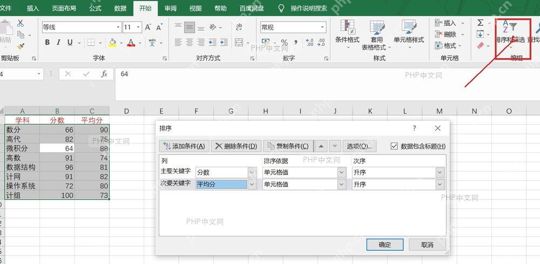Screen dimensions: 540x264
Task: Toggle Italic formatting
Action: coord(58,42)
